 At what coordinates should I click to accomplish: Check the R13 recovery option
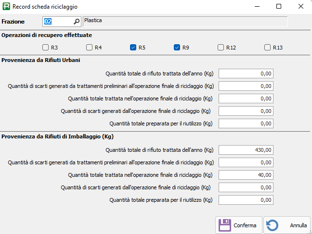point(268,48)
